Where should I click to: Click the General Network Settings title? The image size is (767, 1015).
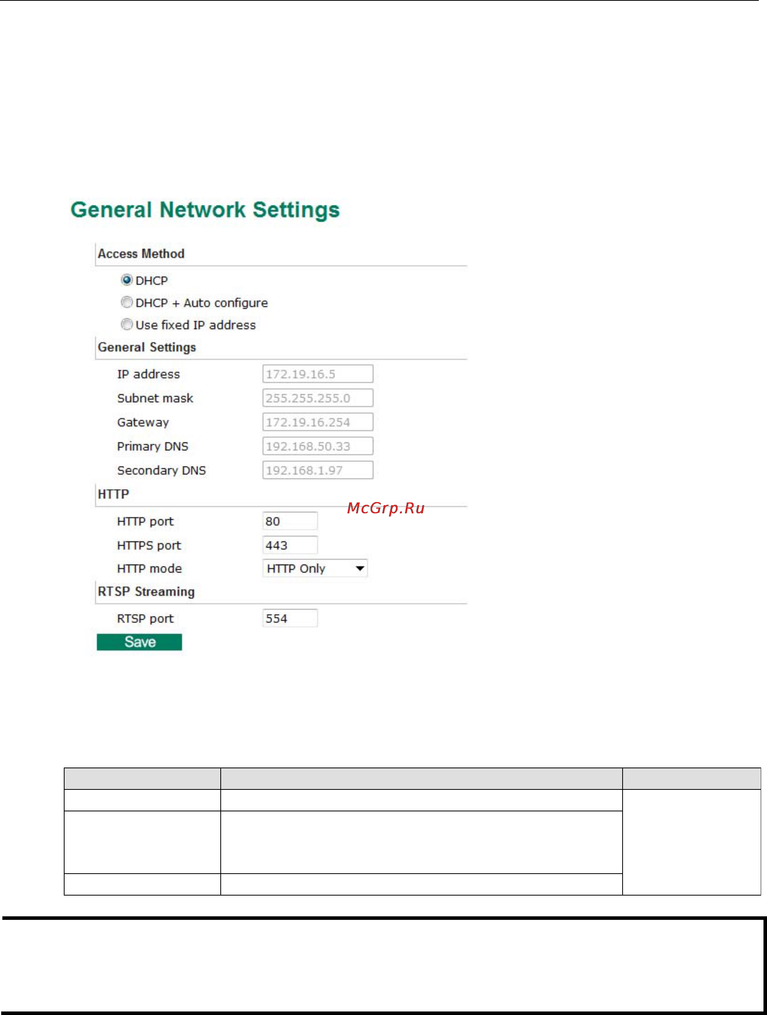205,210
